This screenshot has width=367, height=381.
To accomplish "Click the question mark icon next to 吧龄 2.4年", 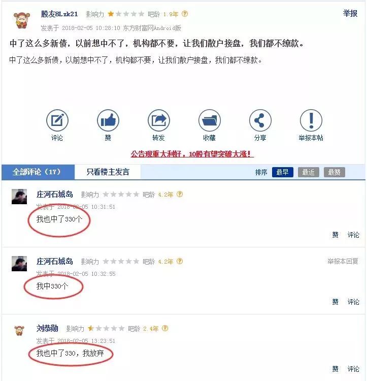I will [165, 328].
